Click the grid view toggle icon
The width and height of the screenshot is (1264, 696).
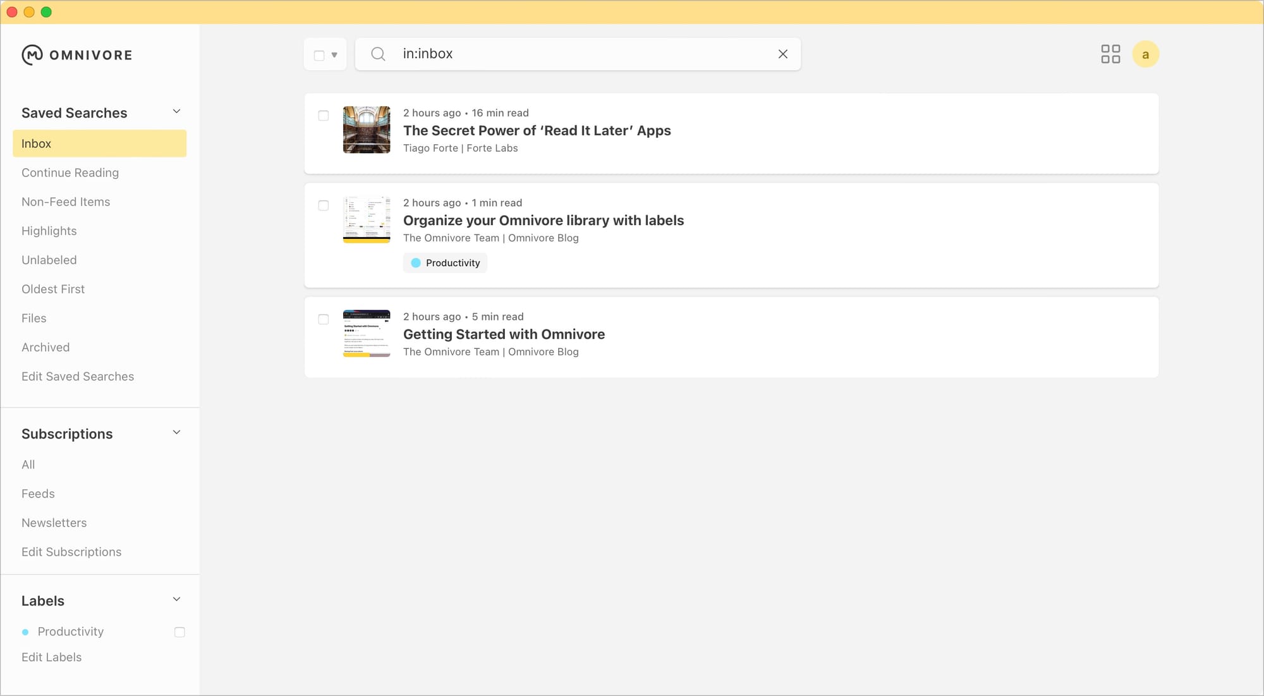[x=1110, y=54]
